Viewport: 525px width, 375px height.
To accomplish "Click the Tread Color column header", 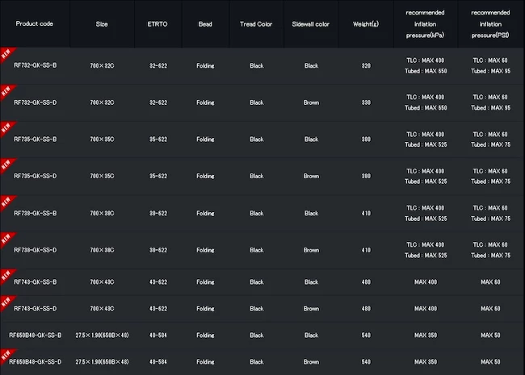I will point(256,24).
